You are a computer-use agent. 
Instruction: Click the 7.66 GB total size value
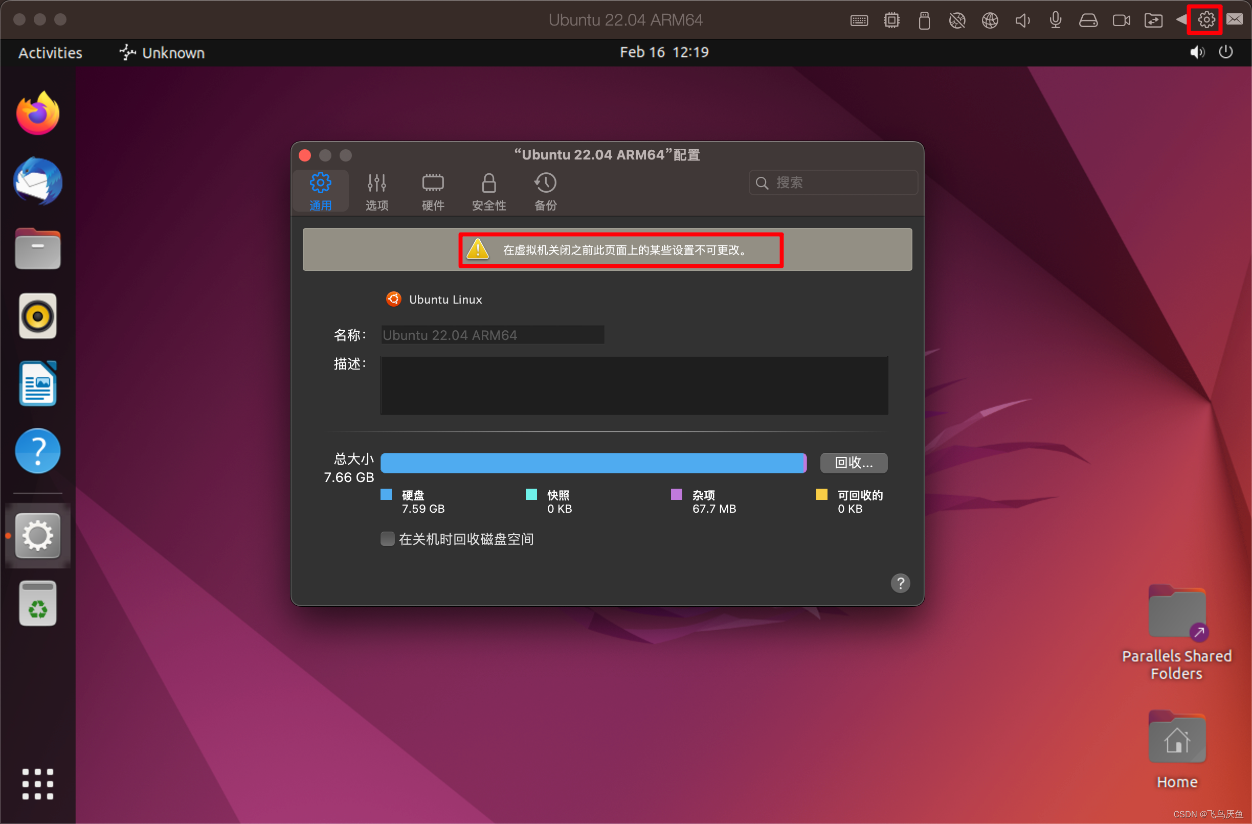coord(349,477)
